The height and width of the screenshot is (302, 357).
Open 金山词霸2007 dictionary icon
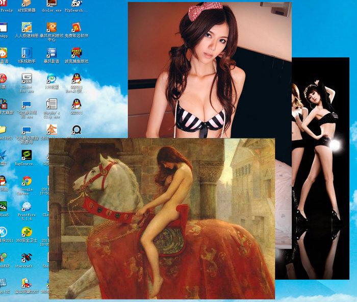click(27, 283)
